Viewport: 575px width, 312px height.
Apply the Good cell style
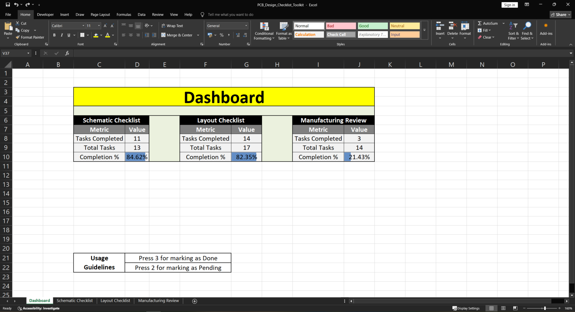point(373,26)
